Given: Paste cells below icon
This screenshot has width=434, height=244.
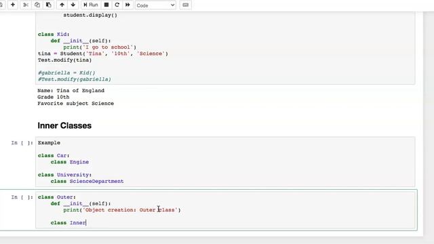Looking at the screenshot, I should point(48,5).
